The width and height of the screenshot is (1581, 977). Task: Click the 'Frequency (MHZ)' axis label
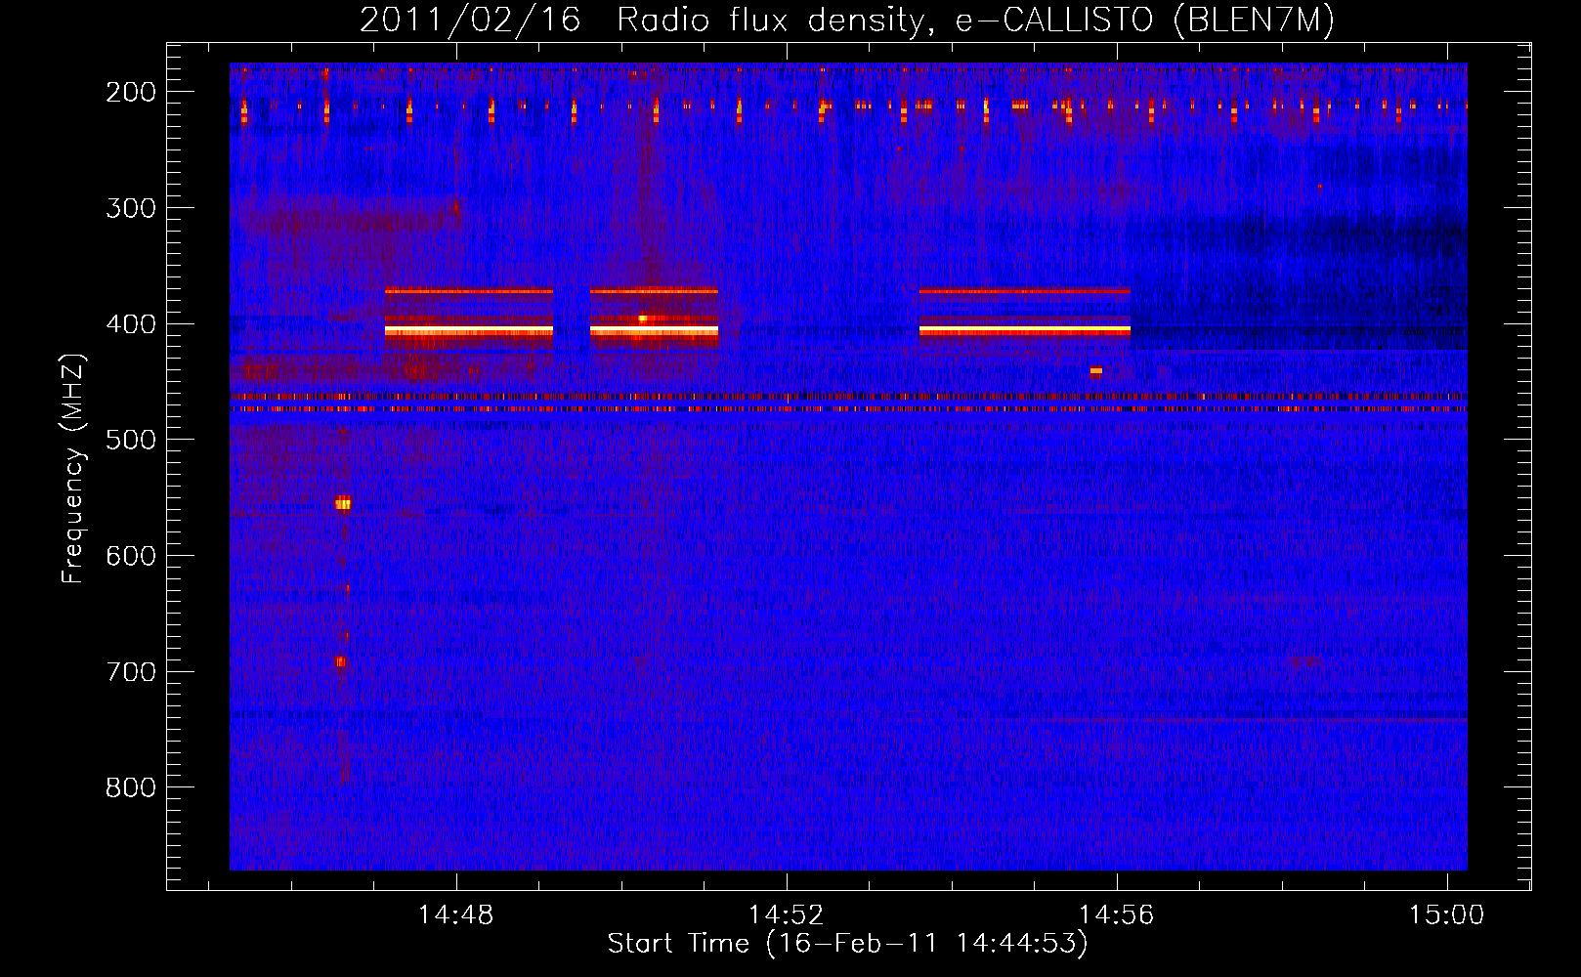[73, 469]
